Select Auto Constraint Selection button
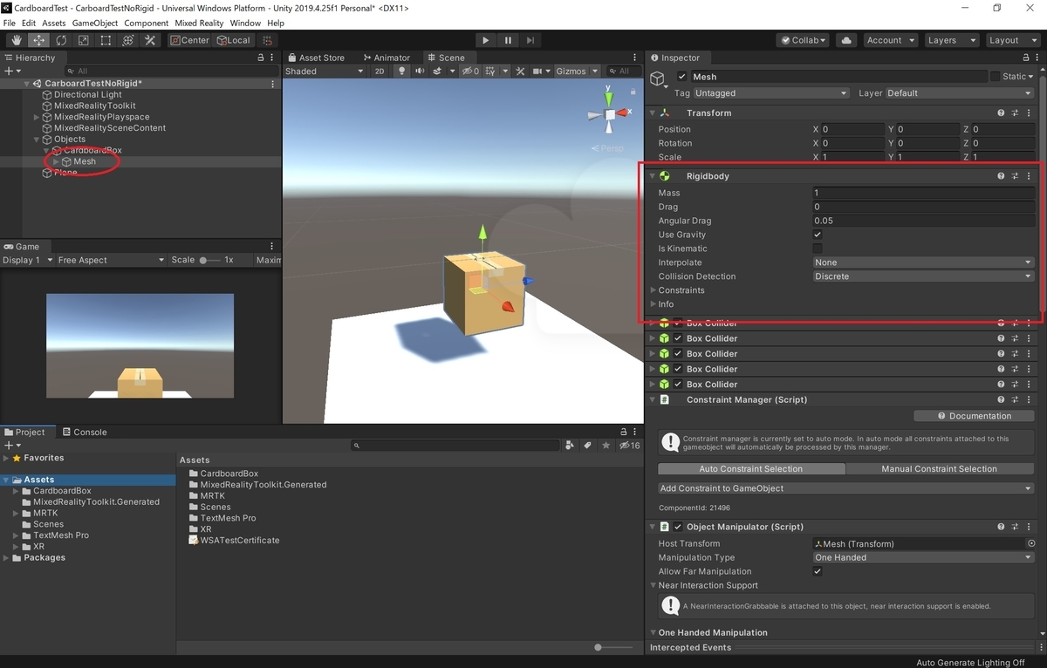Viewport: 1047px width, 668px height. 751,468
